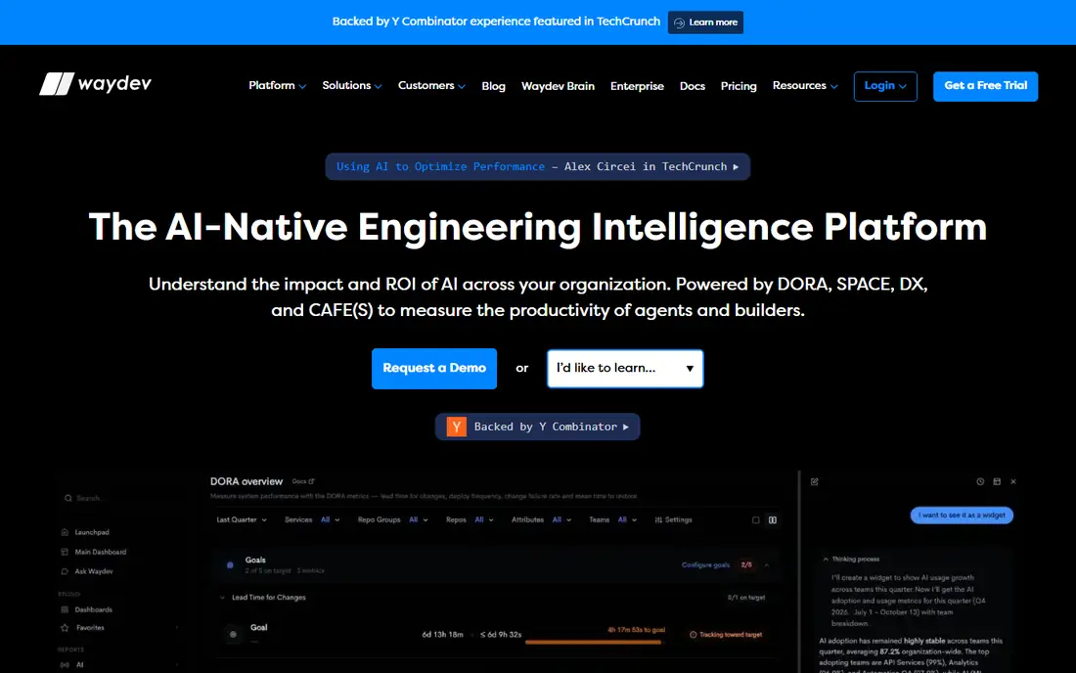Click the 6d 13h 18m value
1076x673 pixels.
(442, 635)
